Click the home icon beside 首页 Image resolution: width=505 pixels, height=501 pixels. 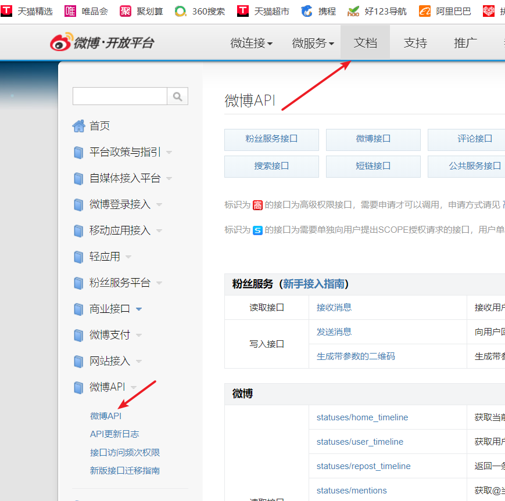[x=78, y=126]
